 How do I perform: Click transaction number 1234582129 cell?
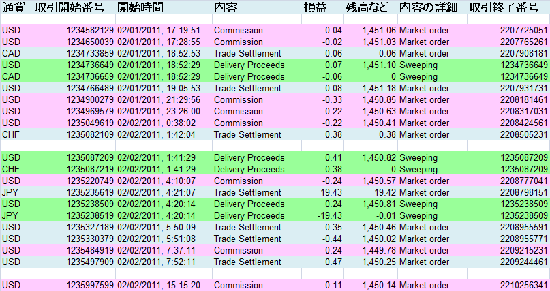[x=90, y=31]
